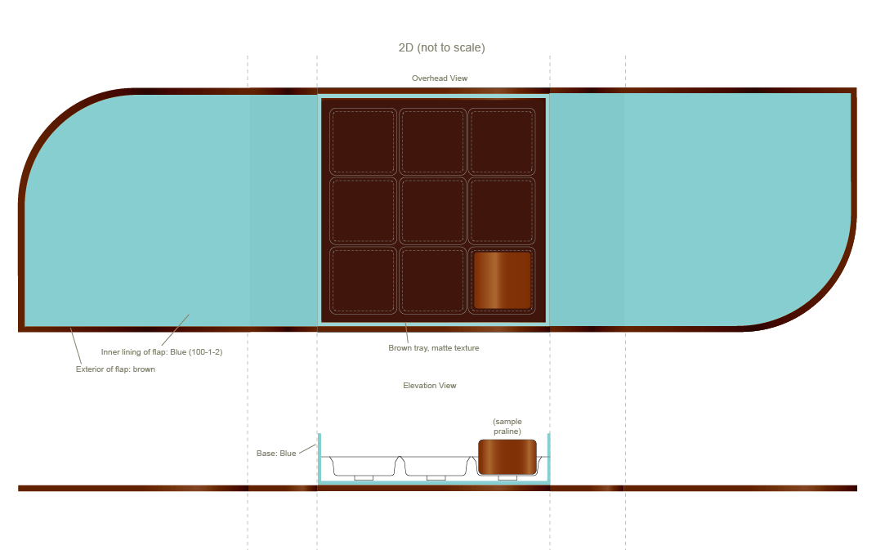Click the "Brown tray, matte texture" annotation

[x=434, y=347]
